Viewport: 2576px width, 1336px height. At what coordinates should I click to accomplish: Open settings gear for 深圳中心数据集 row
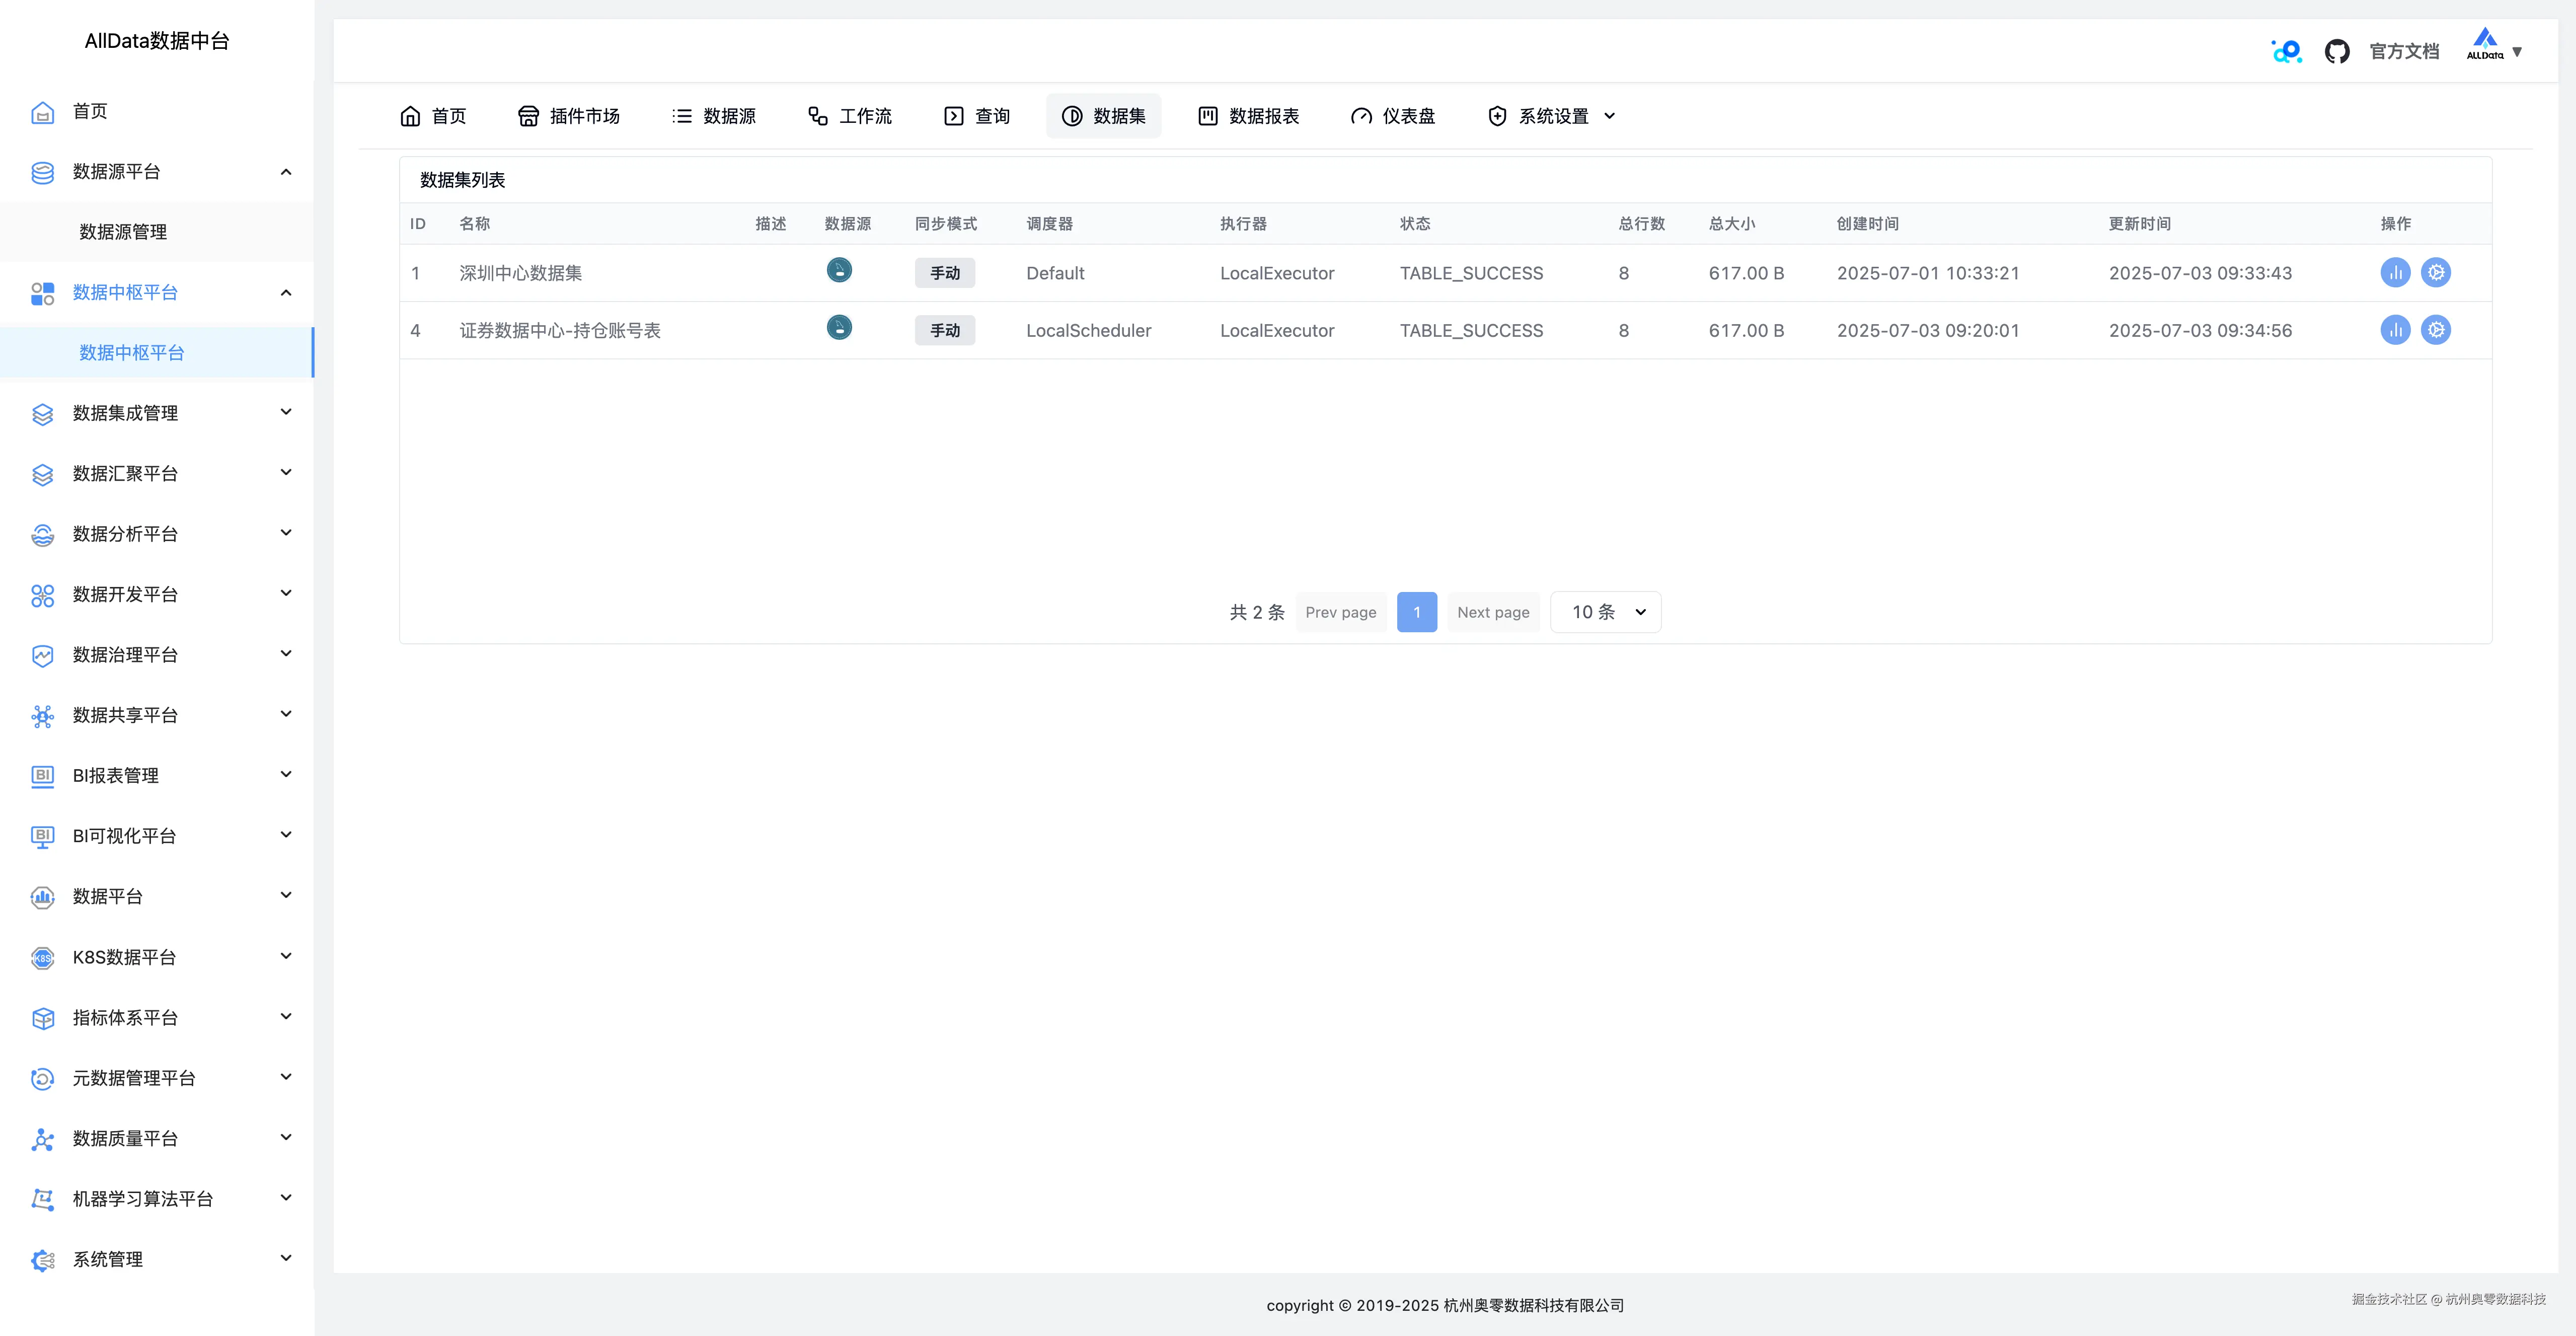pos(2436,272)
